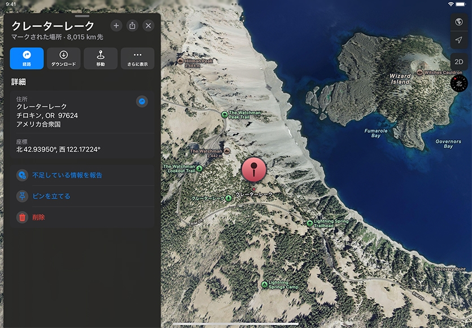
Task: Select Hillman Peak mountain marker
Action: point(181,61)
